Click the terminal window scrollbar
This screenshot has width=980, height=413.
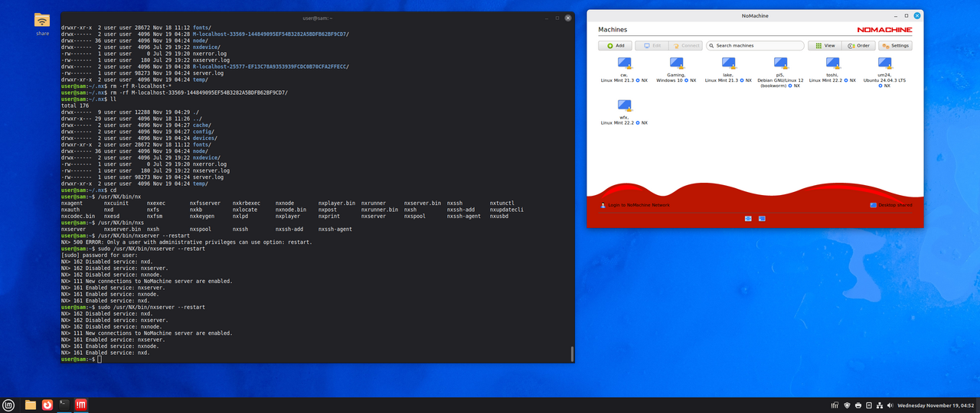coord(571,354)
